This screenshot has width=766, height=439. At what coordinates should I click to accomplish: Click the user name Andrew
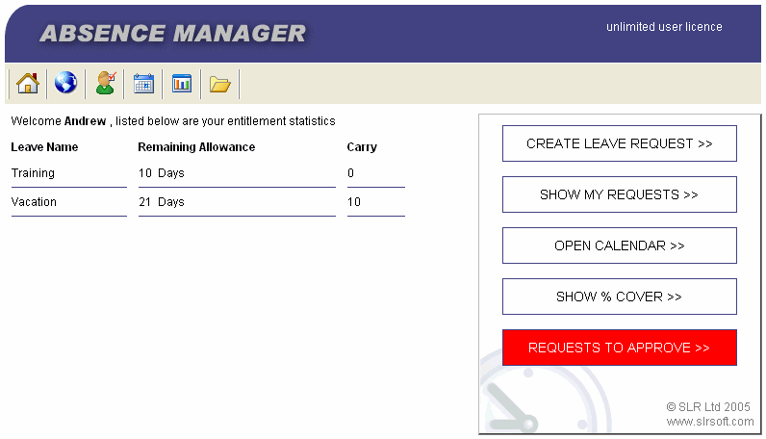click(x=85, y=121)
